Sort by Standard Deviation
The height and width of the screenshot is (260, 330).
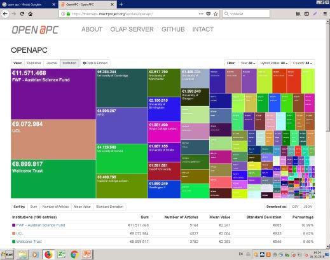[109, 207]
